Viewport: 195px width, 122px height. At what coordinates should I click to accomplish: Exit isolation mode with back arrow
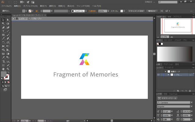13,19
